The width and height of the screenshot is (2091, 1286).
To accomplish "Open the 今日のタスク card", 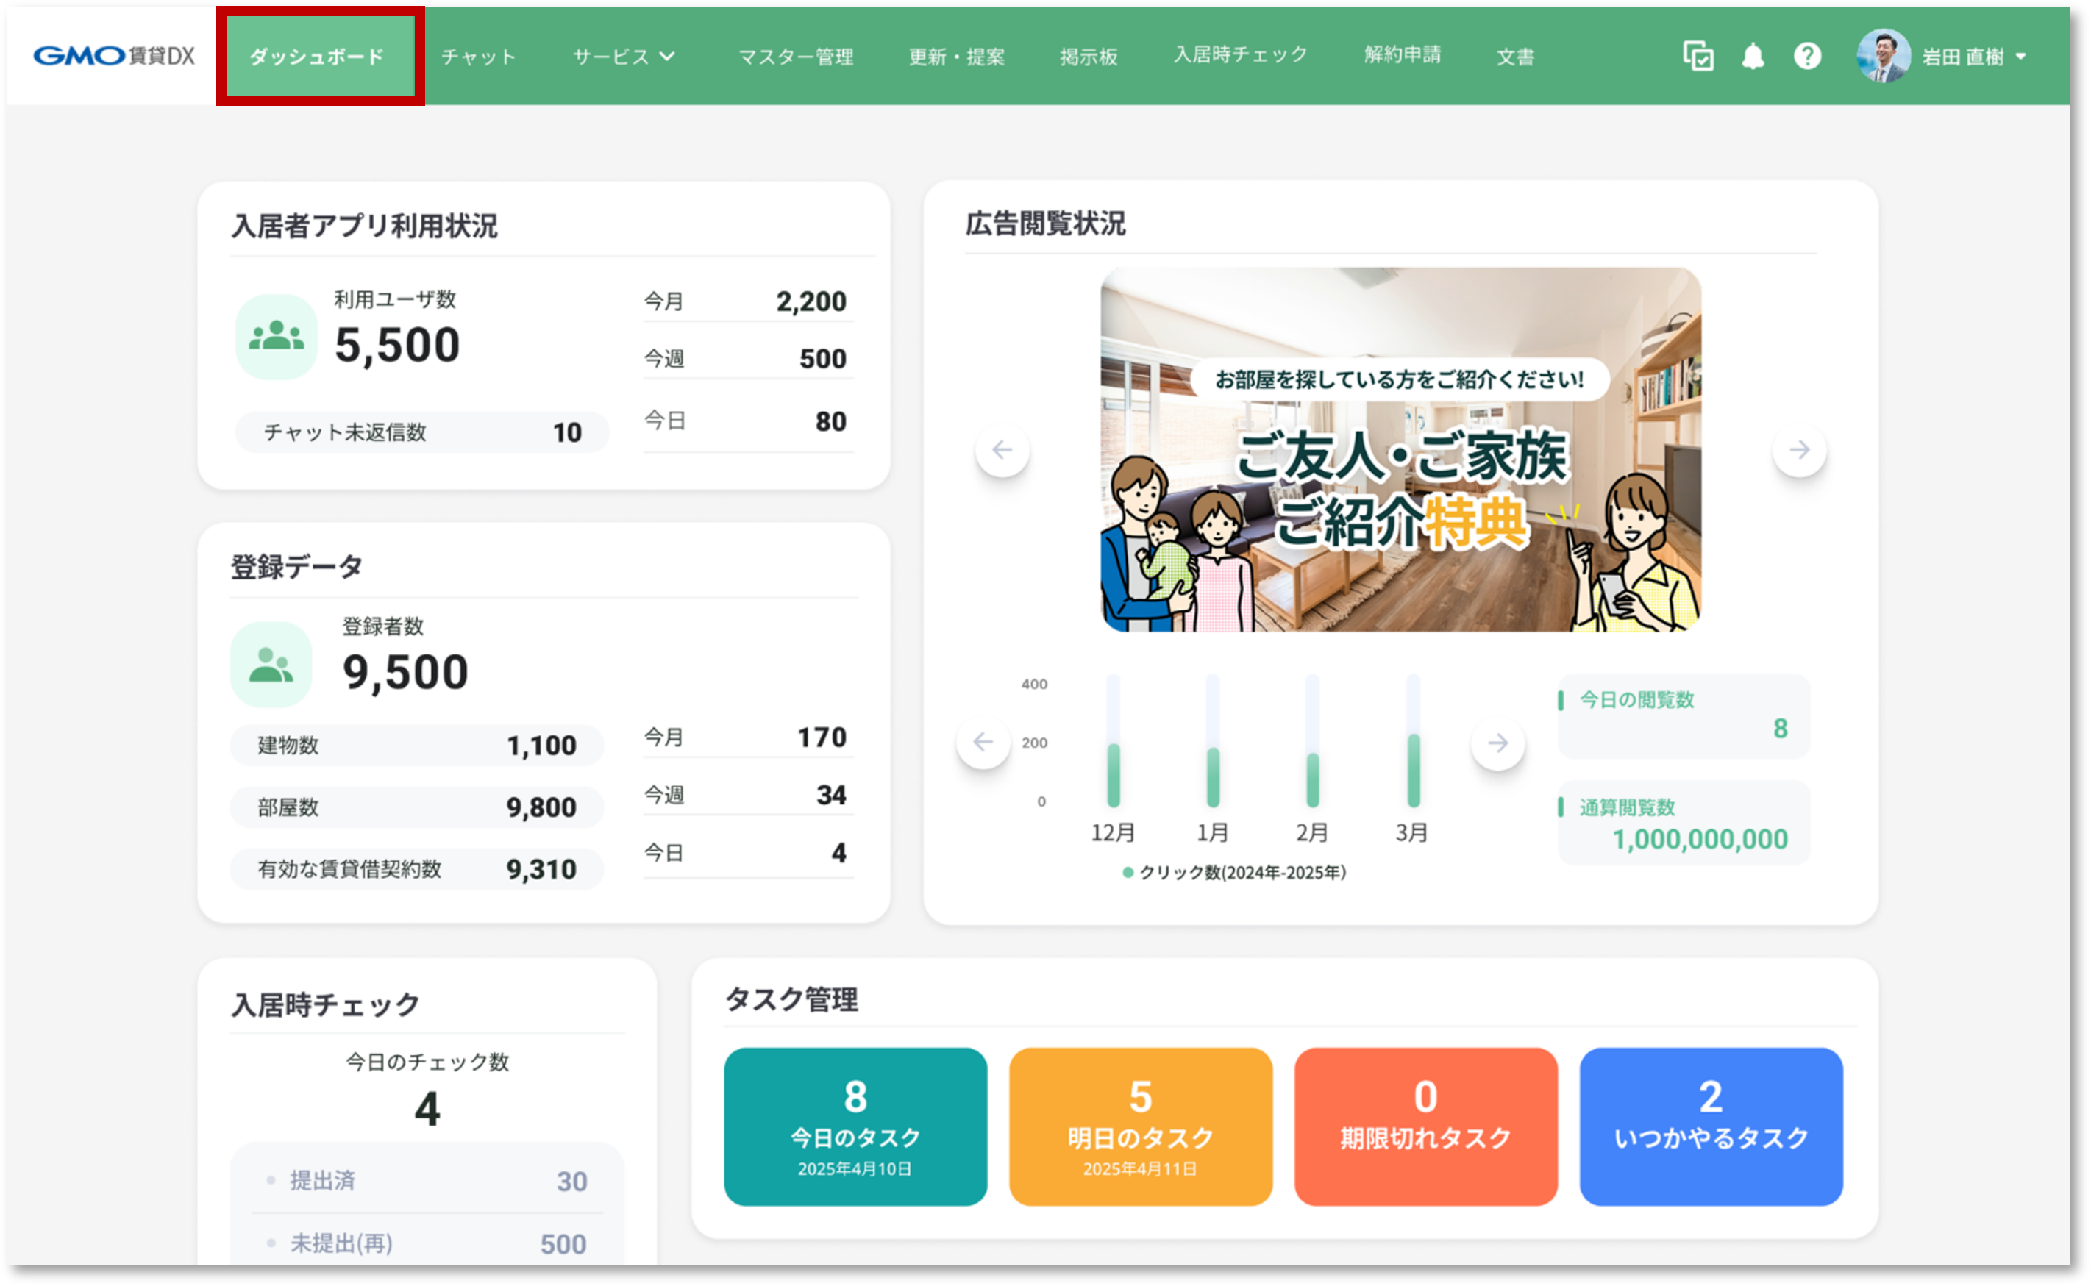I will coord(855,1129).
